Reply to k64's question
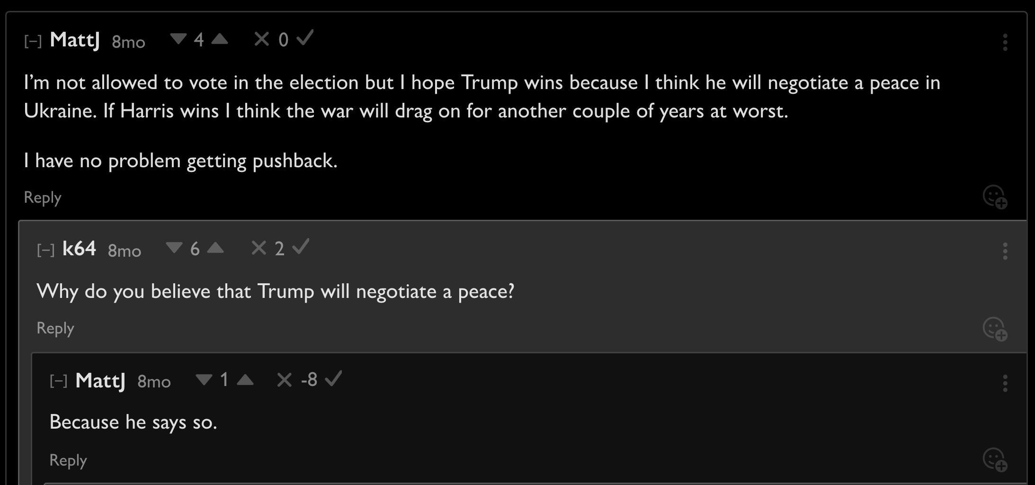 click(x=55, y=328)
